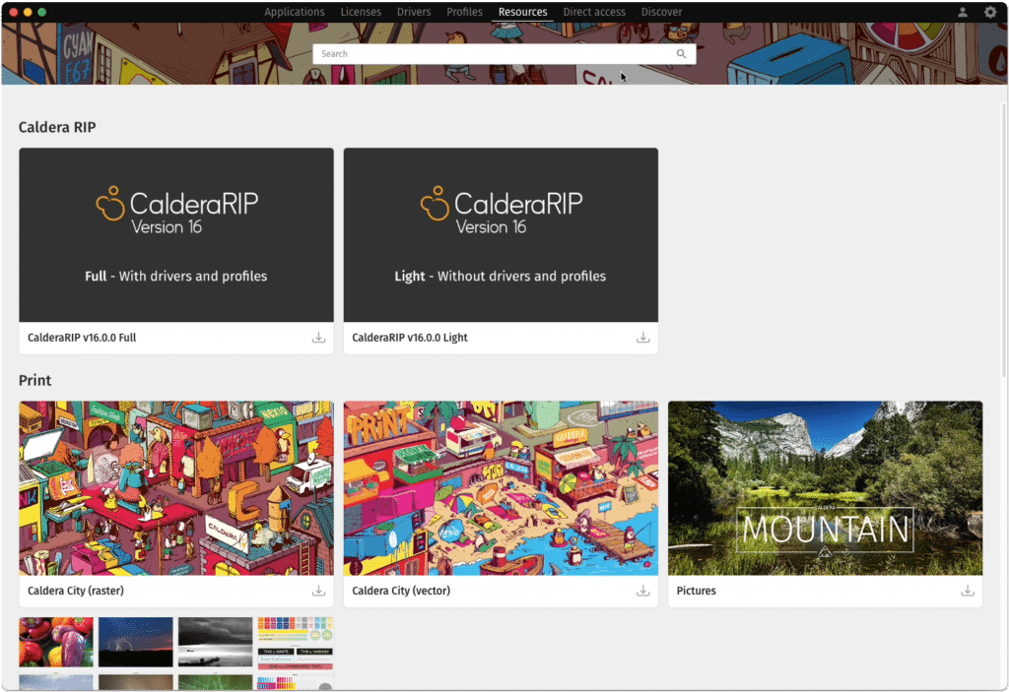This screenshot has height=692, width=1009.
Task: Open settings via the gear icon
Action: coord(990,12)
